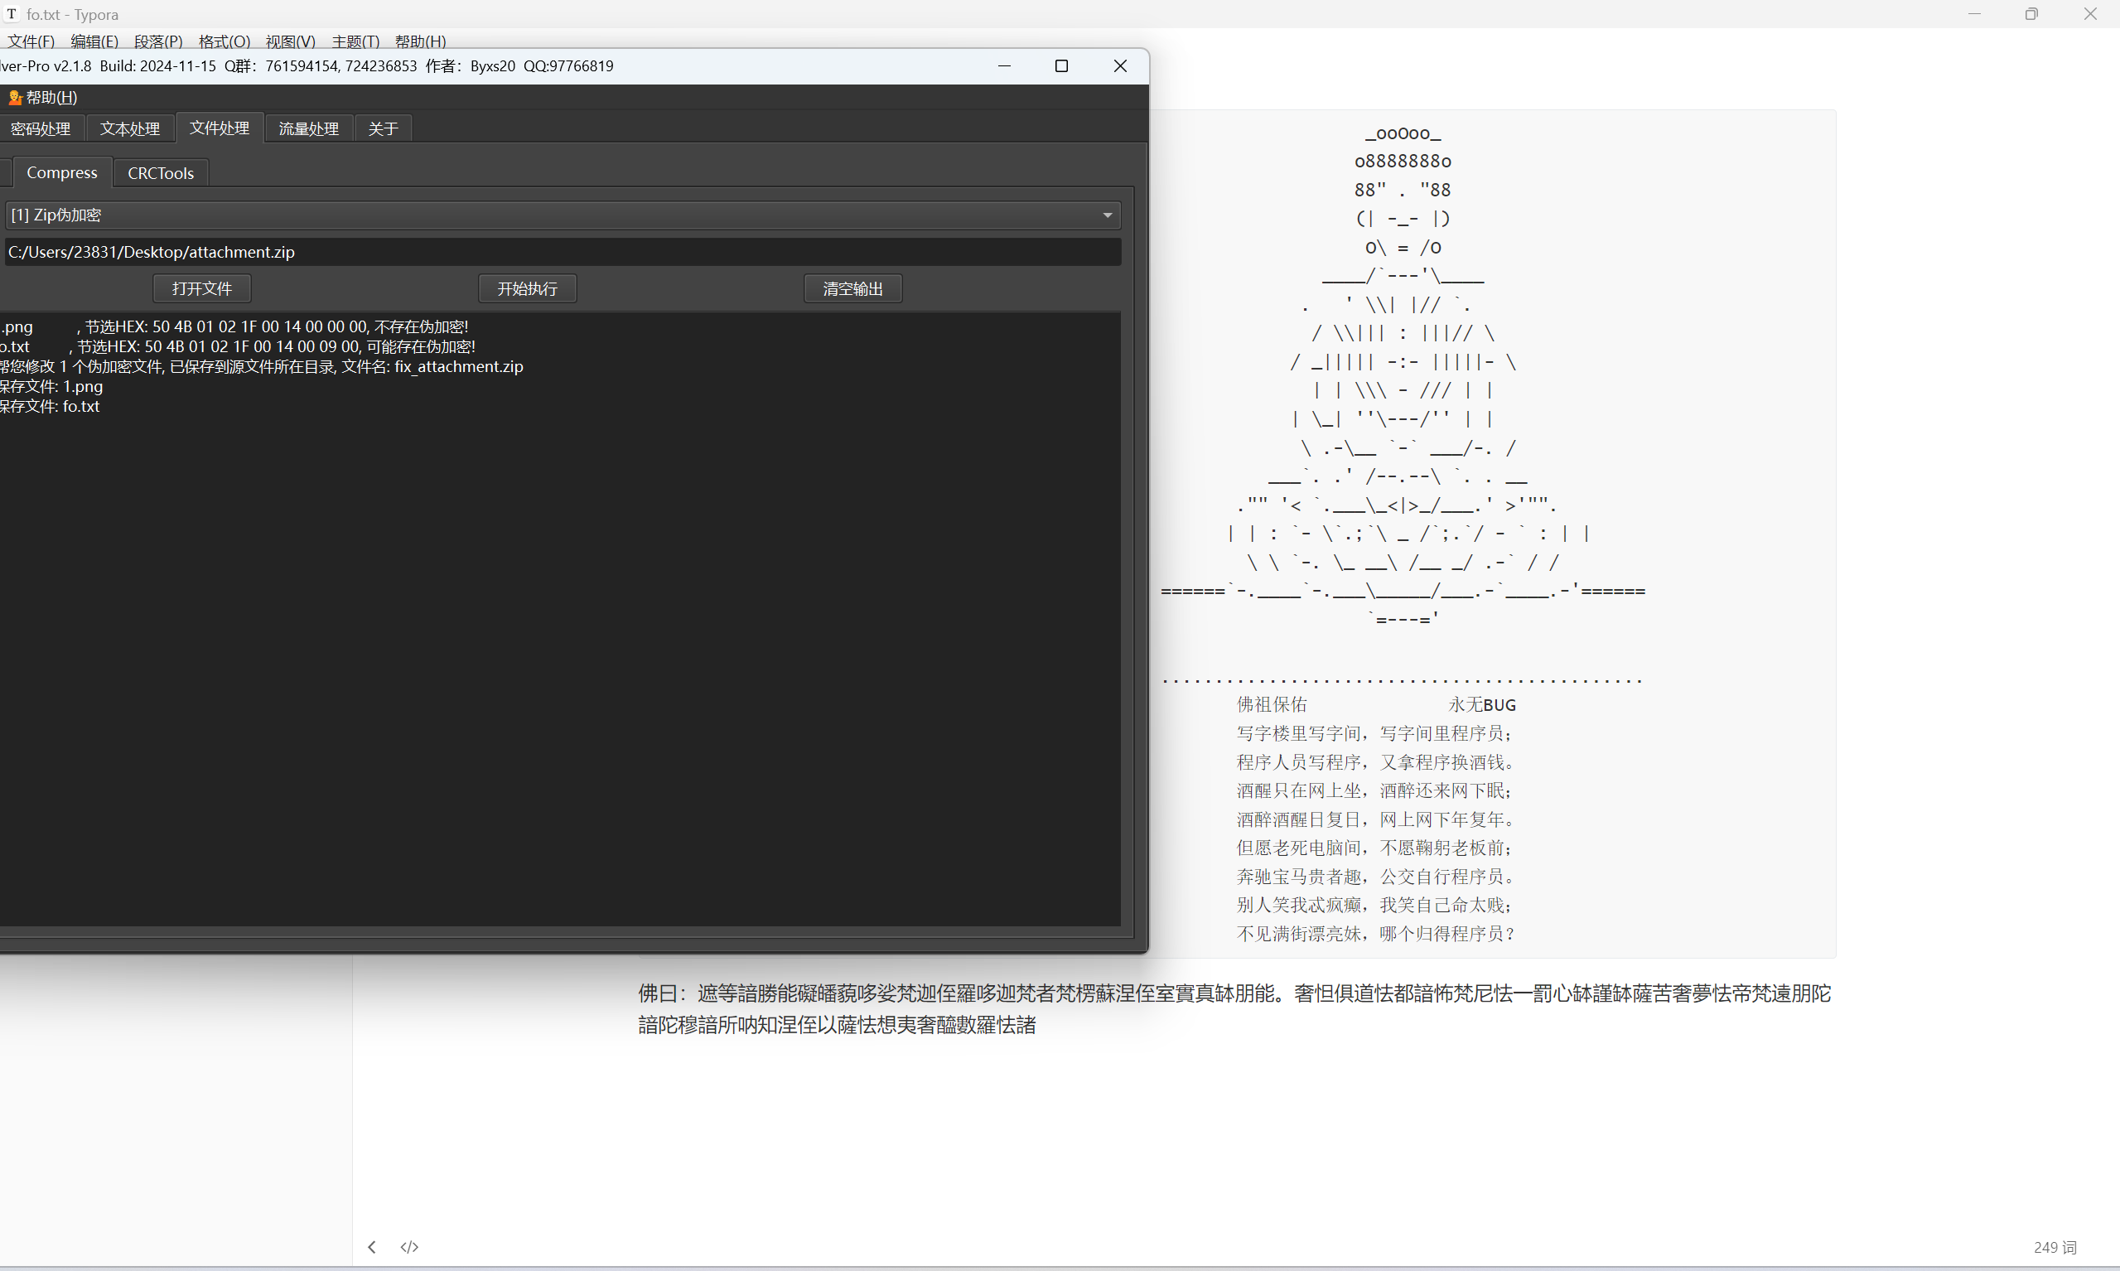Viewport: 2120px width, 1271px height.
Task: Switch to the 流量处理 tab
Action: (309, 128)
